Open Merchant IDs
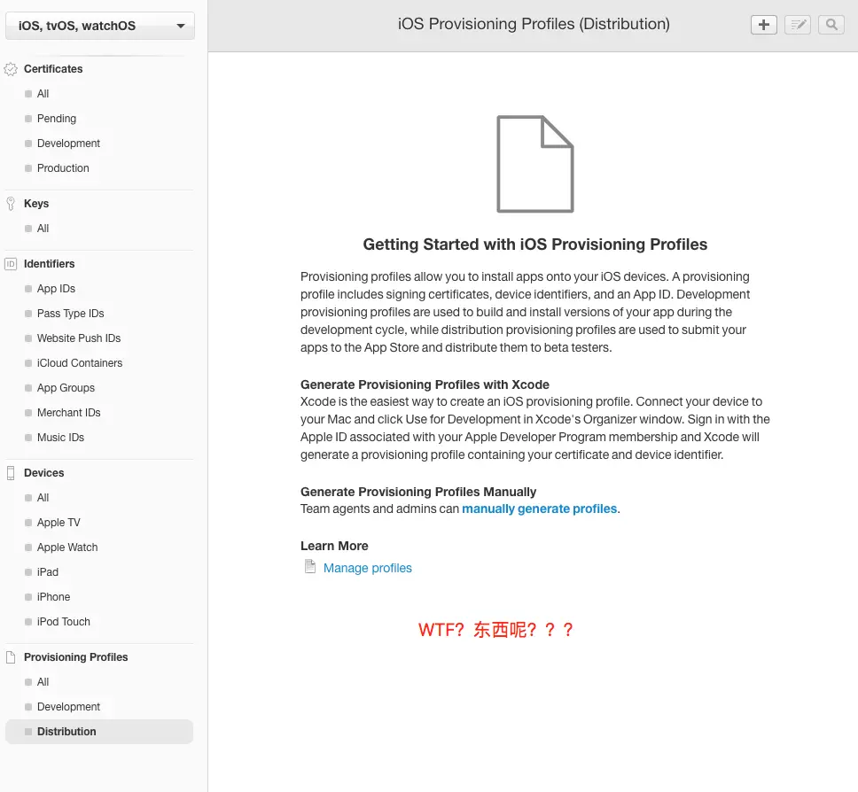 click(x=68, y=413)
